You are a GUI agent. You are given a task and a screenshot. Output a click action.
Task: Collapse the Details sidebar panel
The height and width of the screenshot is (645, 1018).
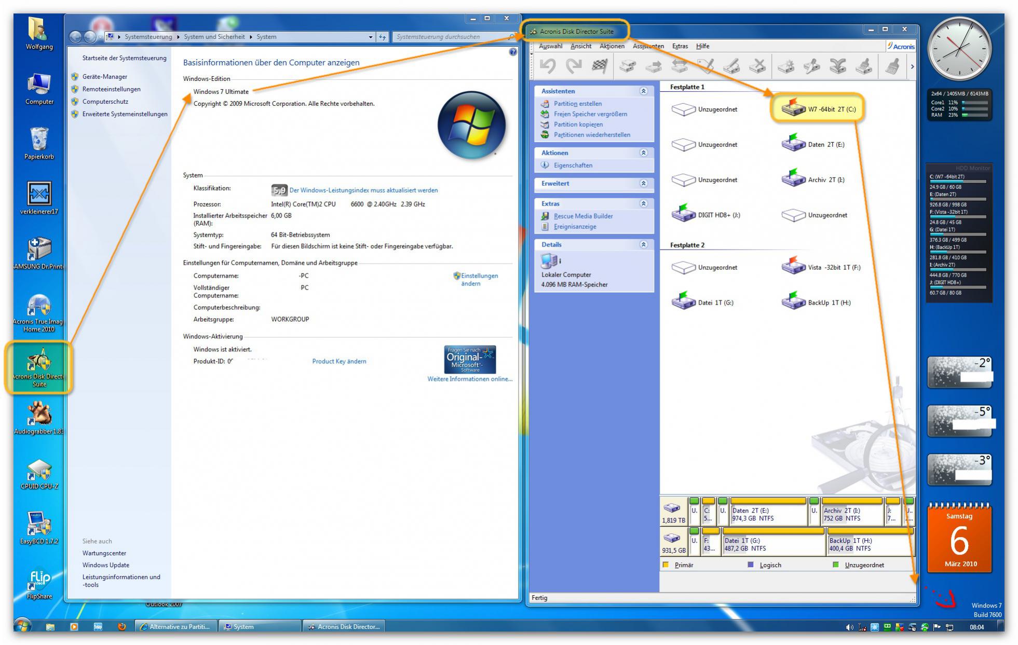coord(643,245)
